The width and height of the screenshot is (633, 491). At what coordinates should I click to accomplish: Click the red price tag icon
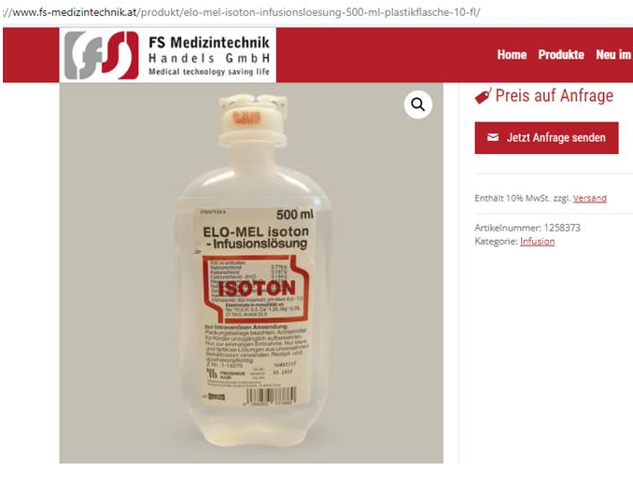pyautogui.click(x=483, y=96)
